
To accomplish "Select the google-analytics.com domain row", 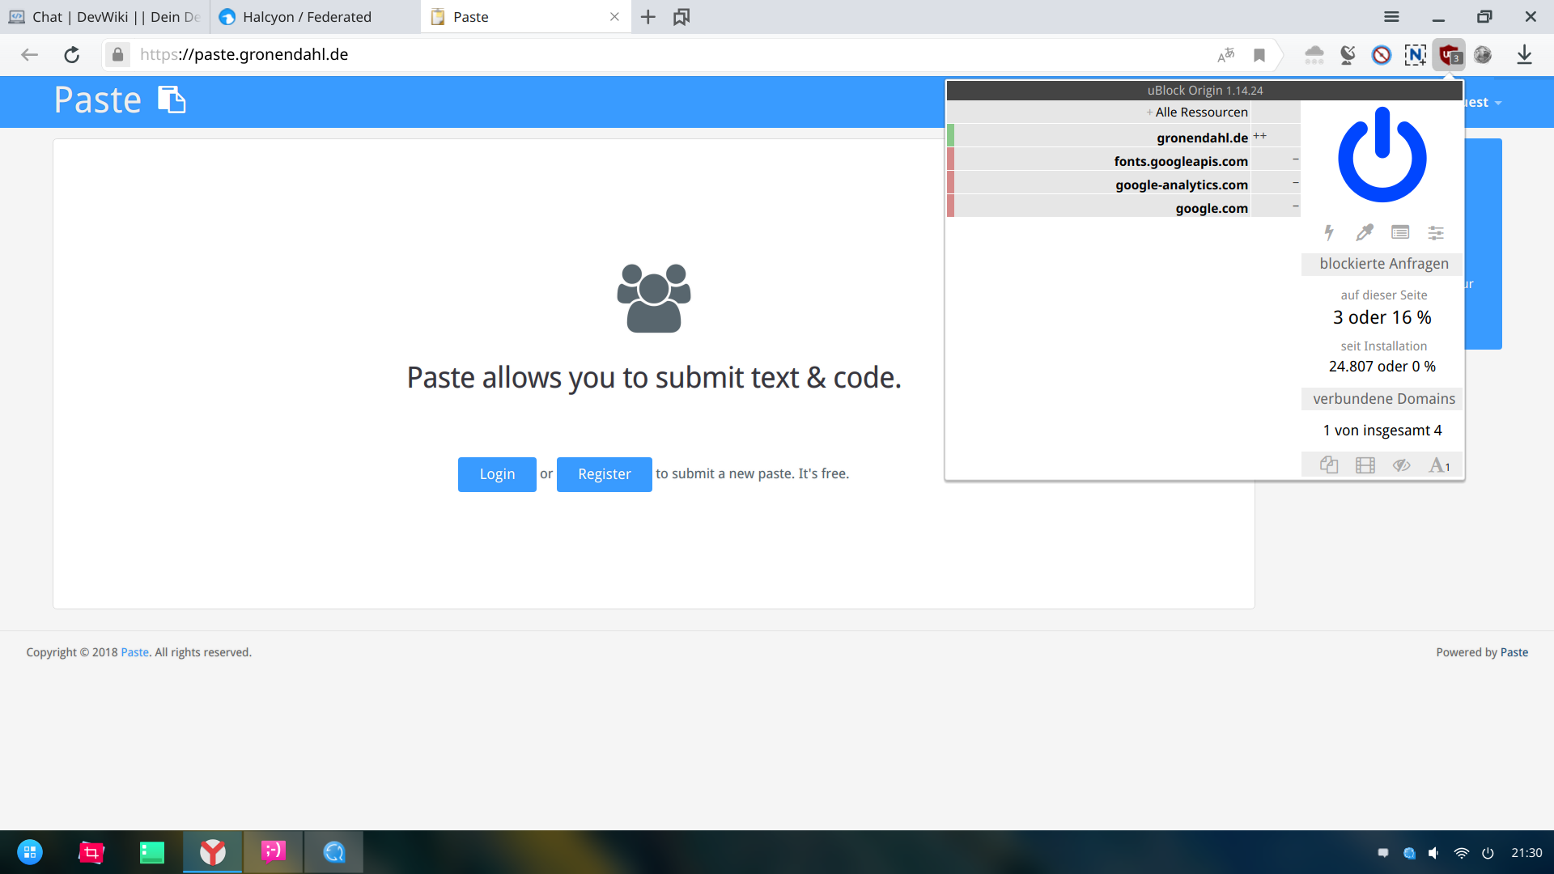I will pos(1181,185).
